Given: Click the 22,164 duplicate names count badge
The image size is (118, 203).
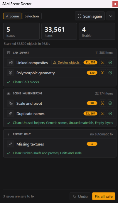Looking at the screenshot, I should (x=90, y=114).
